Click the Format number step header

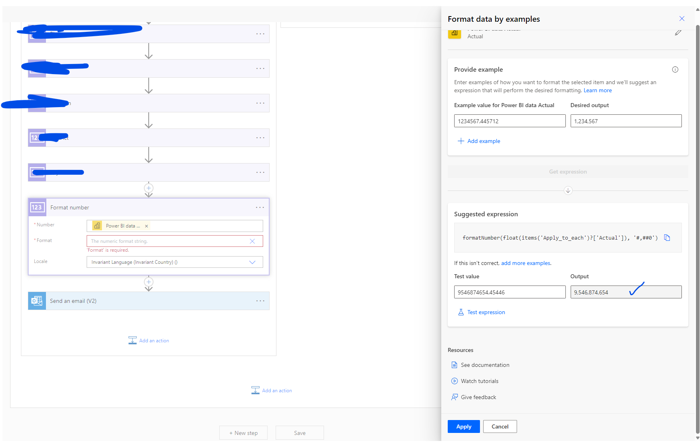(x=149, y=207)
